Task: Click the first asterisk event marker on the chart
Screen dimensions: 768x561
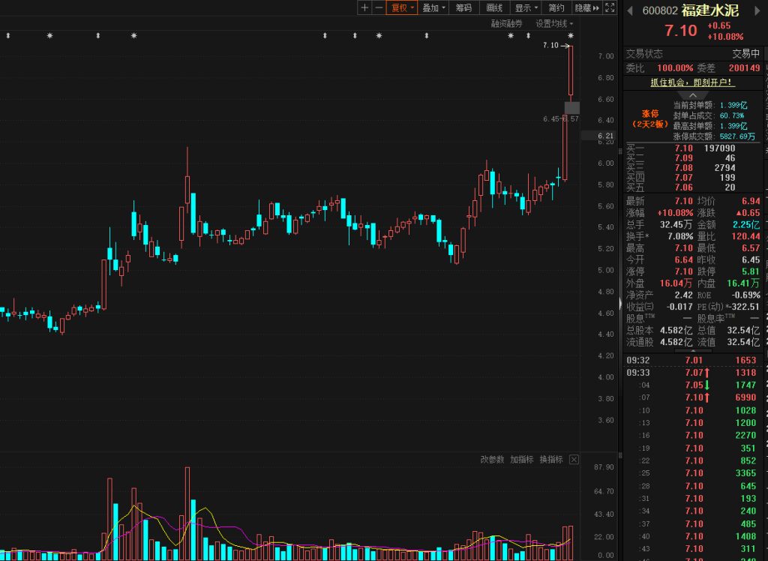Action: tap(50, 36)
